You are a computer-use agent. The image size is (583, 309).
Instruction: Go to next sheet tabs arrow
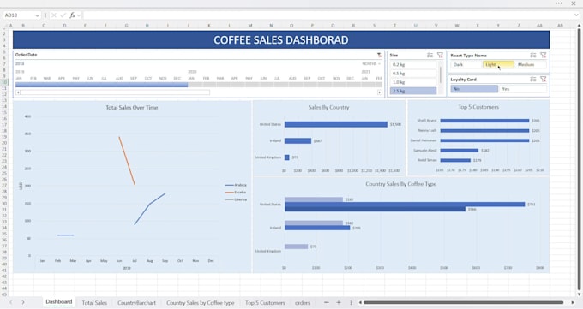(x=22, y=303)
